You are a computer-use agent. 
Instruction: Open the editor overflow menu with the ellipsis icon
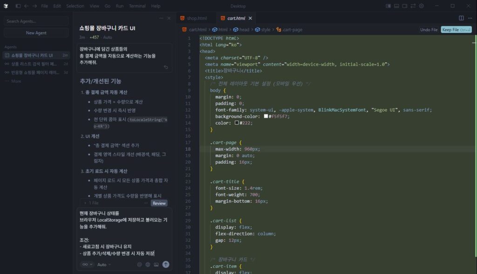point(469,18)
